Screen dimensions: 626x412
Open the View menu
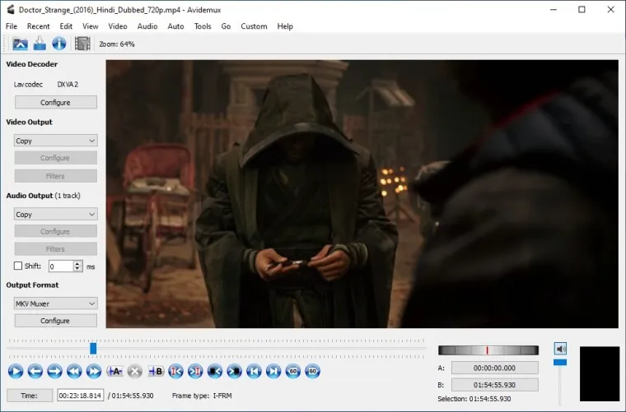coord(91,26)
